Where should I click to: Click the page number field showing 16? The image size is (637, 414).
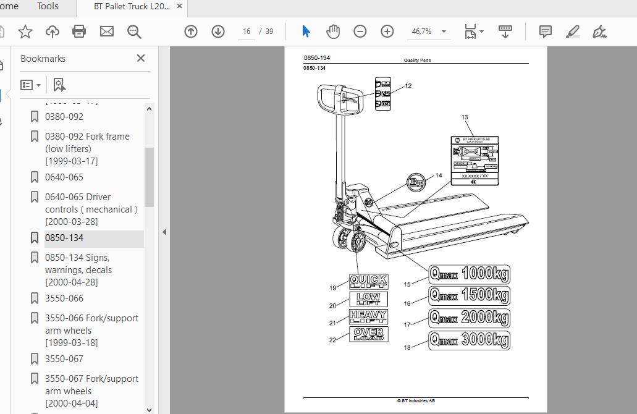pyautogui.click(x=247, y=32)
